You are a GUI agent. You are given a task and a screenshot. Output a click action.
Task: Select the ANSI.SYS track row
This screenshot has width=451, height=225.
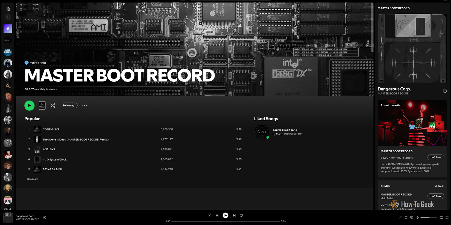coord(133,149)
